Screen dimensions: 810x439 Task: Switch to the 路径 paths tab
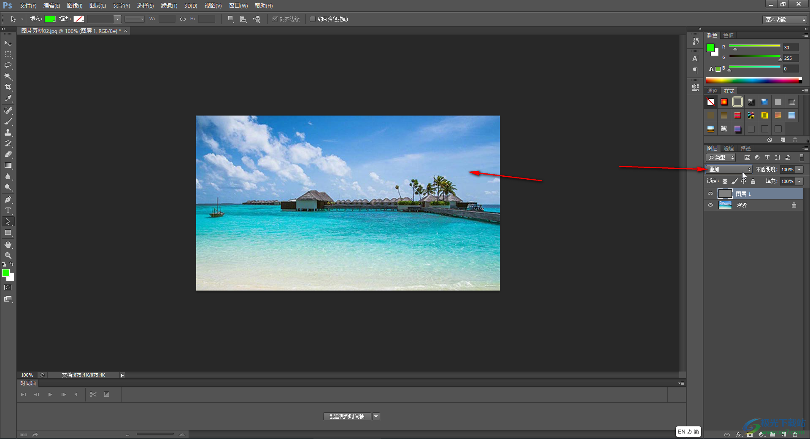tap(745, 148)
